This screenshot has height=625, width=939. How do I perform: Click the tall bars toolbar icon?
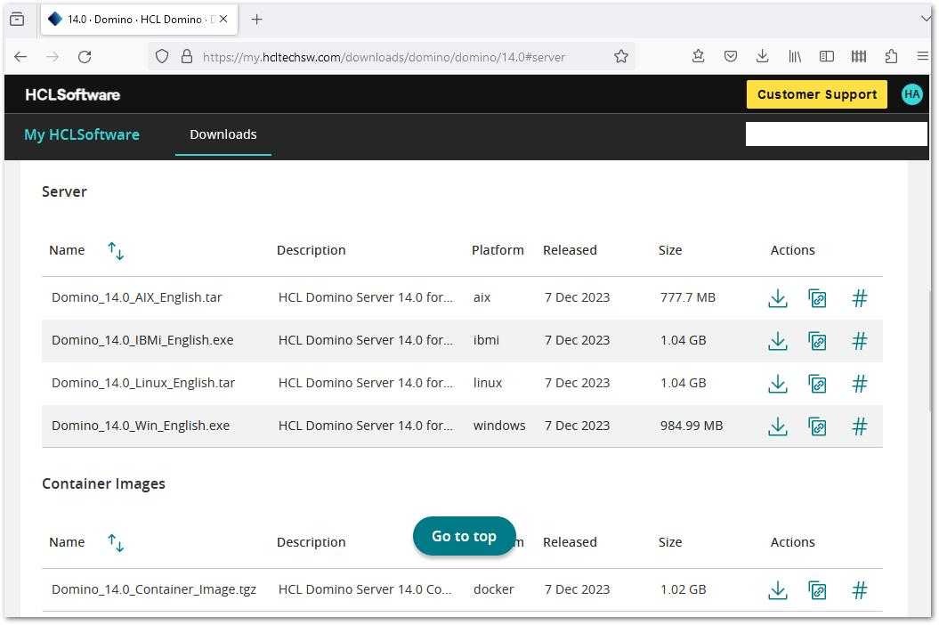click(858, 56)
